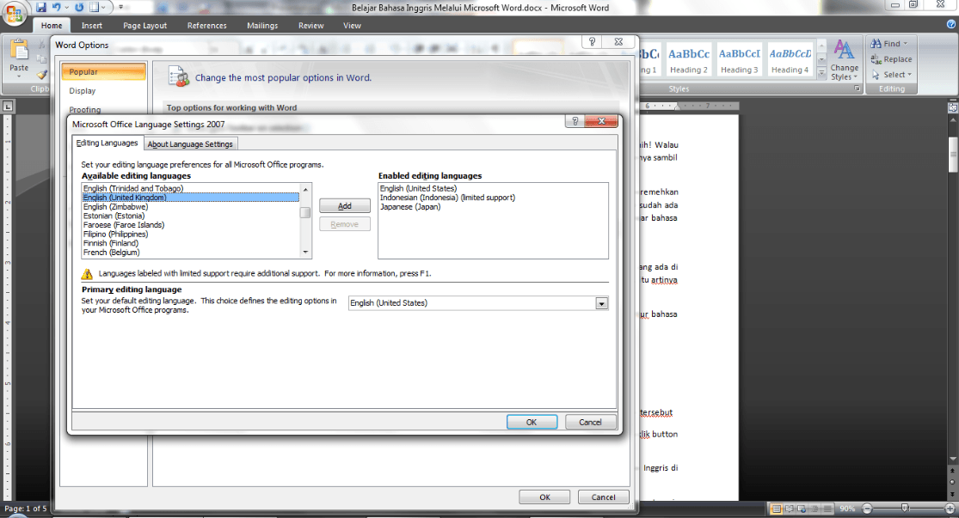Click the Replace icon in Editing group
Screen dimensions: 959x518
(876, 59)
